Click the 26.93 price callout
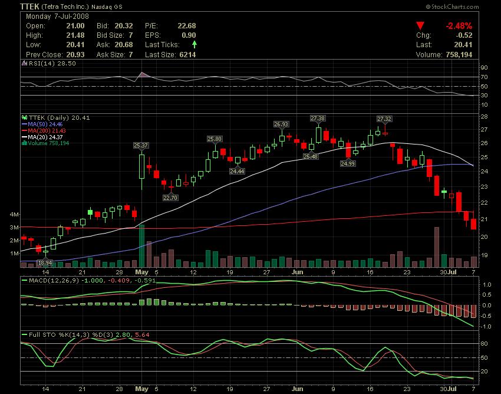Image resolution: width=501 pixels, height=394 pixels. pyautogui.click(x=281, y=124)
